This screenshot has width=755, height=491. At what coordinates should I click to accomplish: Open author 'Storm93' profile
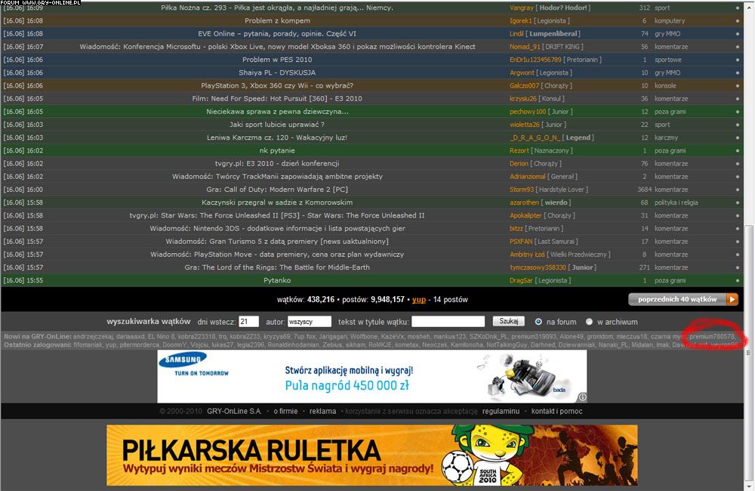(522, 190)
